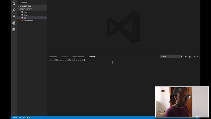Viewport: 211px width, 119px height.
Task: Open the Source Control icon
Action: point(14,17)
